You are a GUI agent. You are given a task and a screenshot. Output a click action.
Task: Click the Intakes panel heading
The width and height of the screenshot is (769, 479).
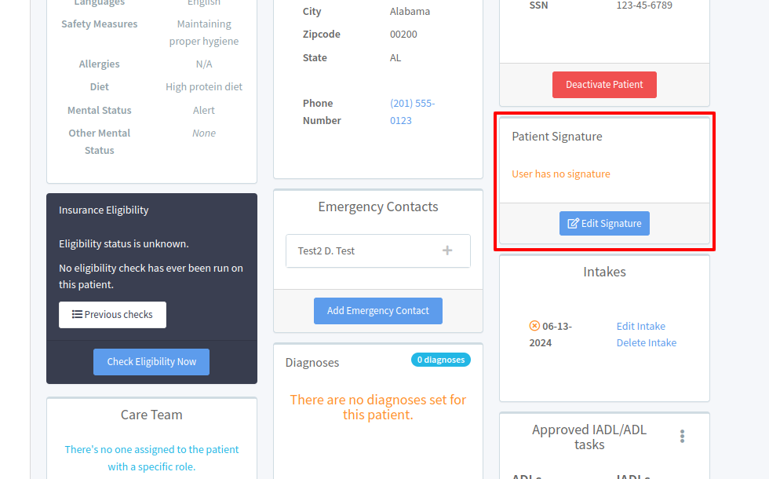pyautogui.click(x=604, y=272)
